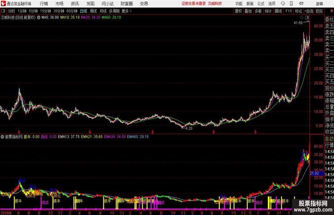Click the diamond icon at chart top-right
334x215 pixels.
pyautogui.click(x=302, y=18)
